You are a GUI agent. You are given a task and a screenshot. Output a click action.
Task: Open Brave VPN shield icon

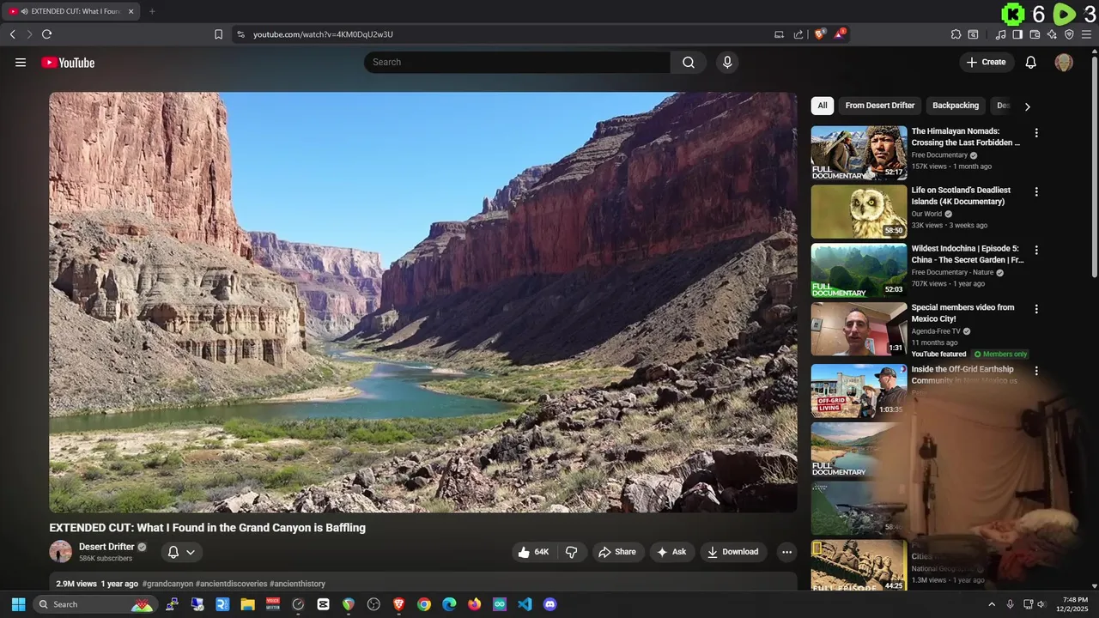(1069, 34)
